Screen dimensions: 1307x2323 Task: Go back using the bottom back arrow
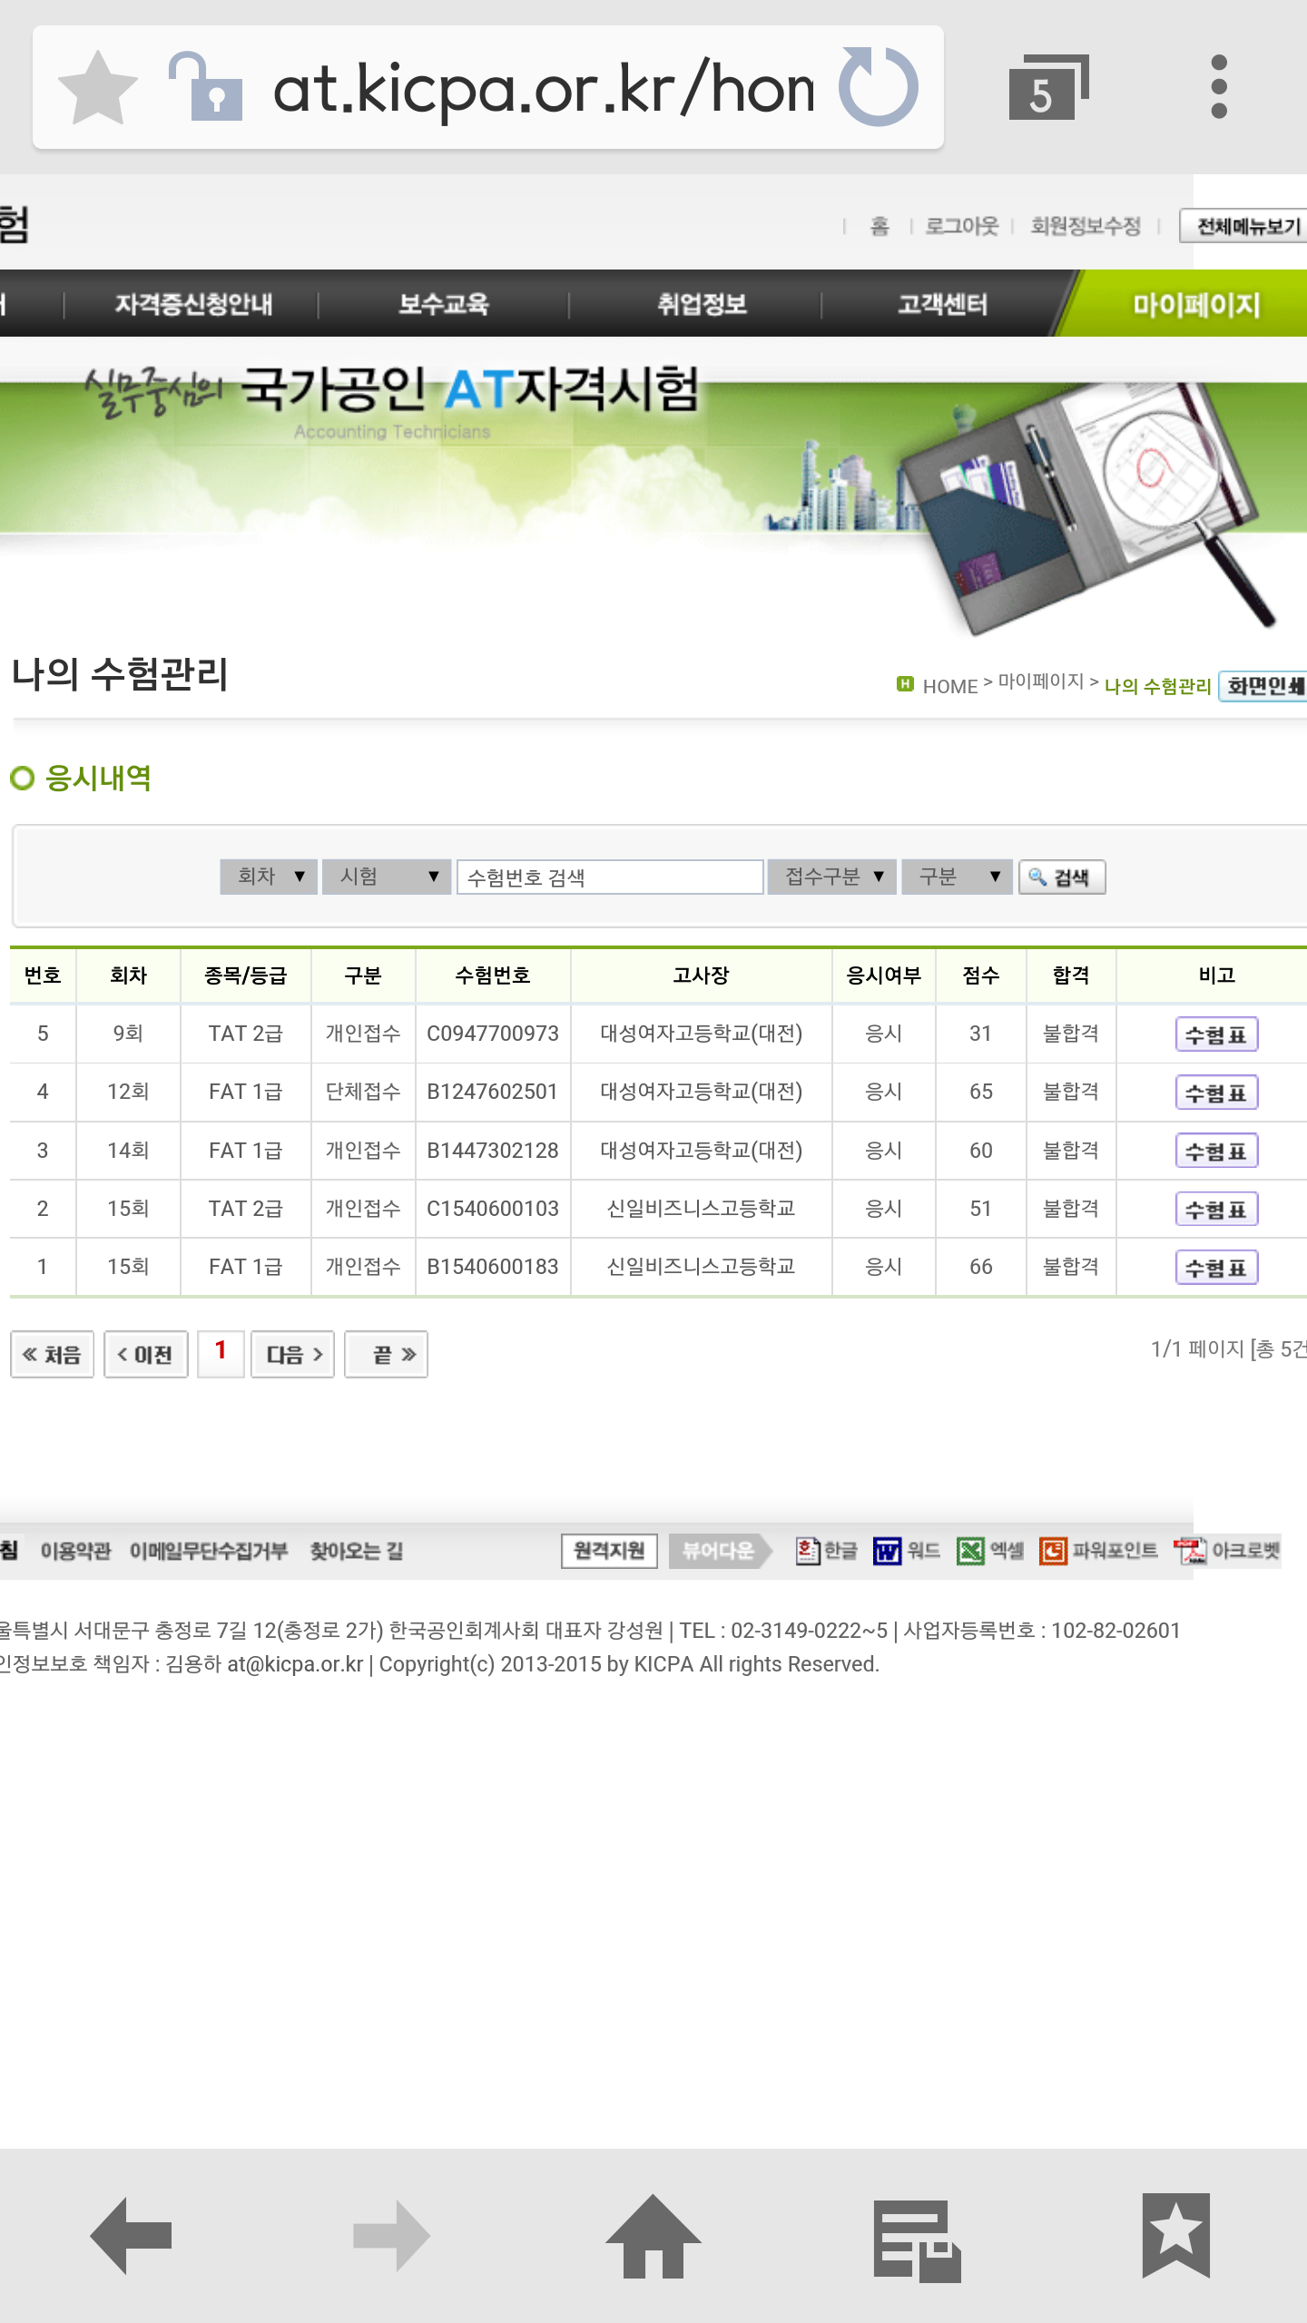tap(132, 2235)
